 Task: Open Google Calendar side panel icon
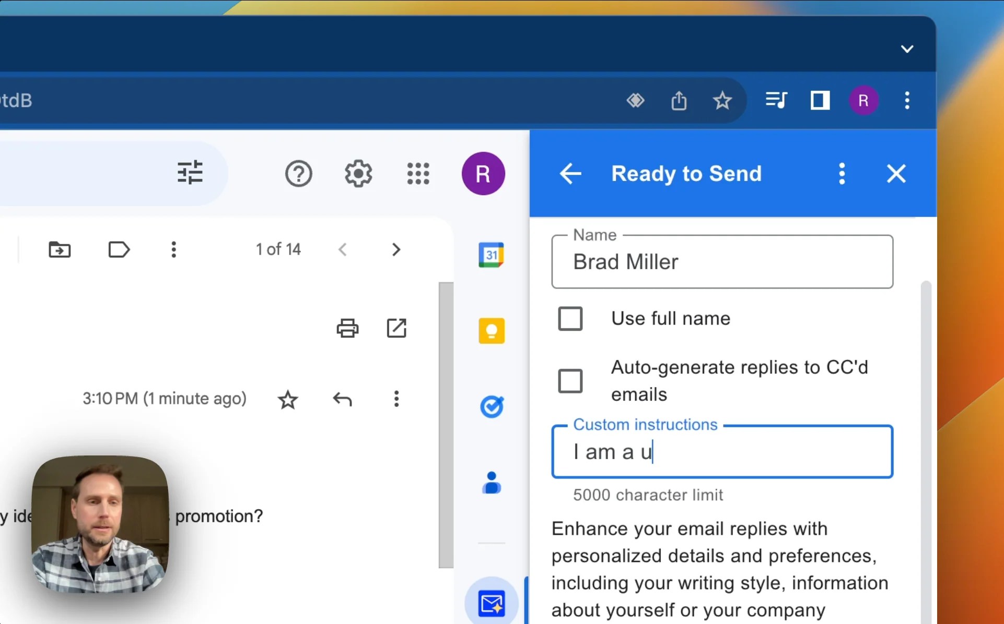[x=491, y=255]
